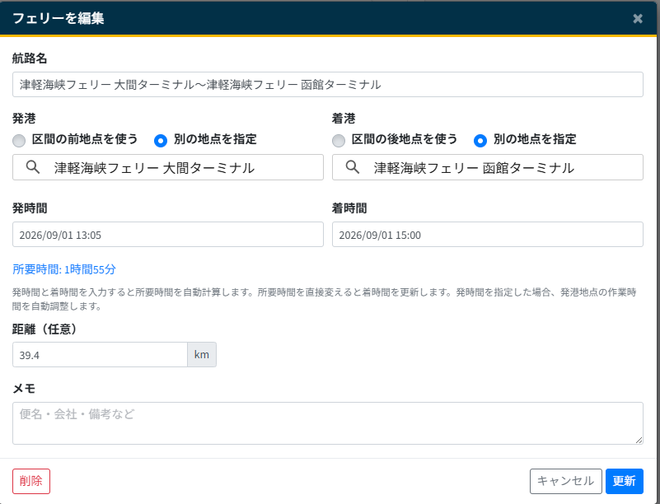The height and width of the screenshot is (504, 660).
Task: Select 別の地点を指定 radio under 着港
Action: (x=480, y=141)
